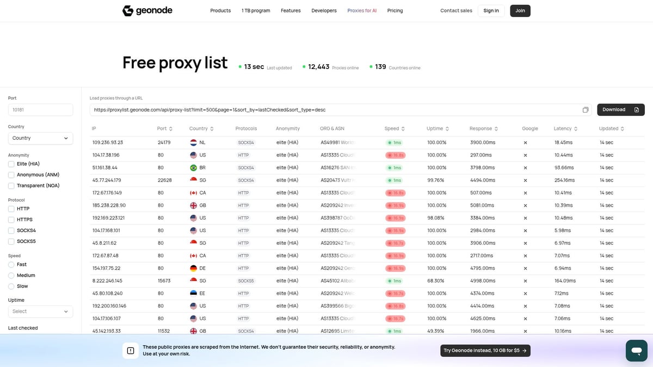653x367 pixels.
Task: Click Try Geonode instead, 10 GB for $5
Action: [x=484, y=350]
